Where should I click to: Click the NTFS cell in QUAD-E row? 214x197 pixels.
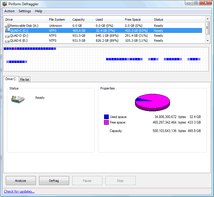pos(53,41)
